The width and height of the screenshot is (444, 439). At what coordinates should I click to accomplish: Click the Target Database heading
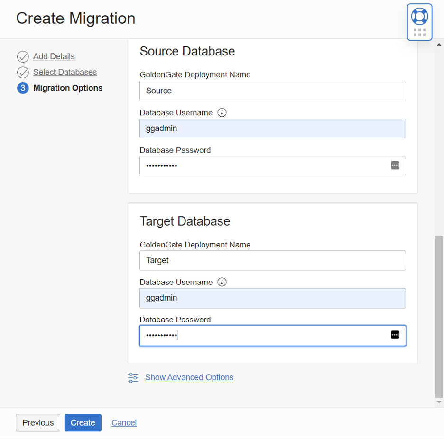(x=185, y=221)
